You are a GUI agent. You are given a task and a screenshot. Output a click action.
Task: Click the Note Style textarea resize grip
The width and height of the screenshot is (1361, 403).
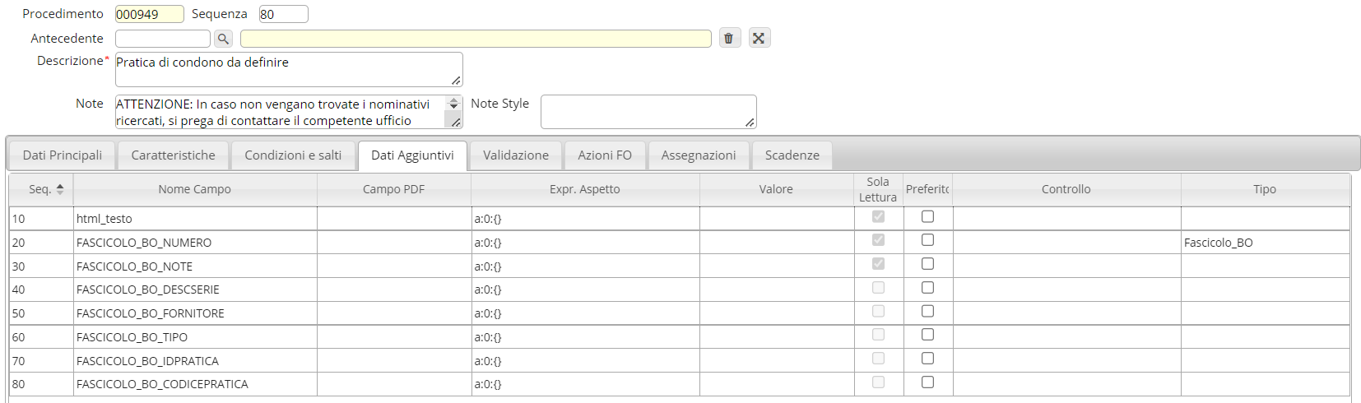(x=750, y=123)
